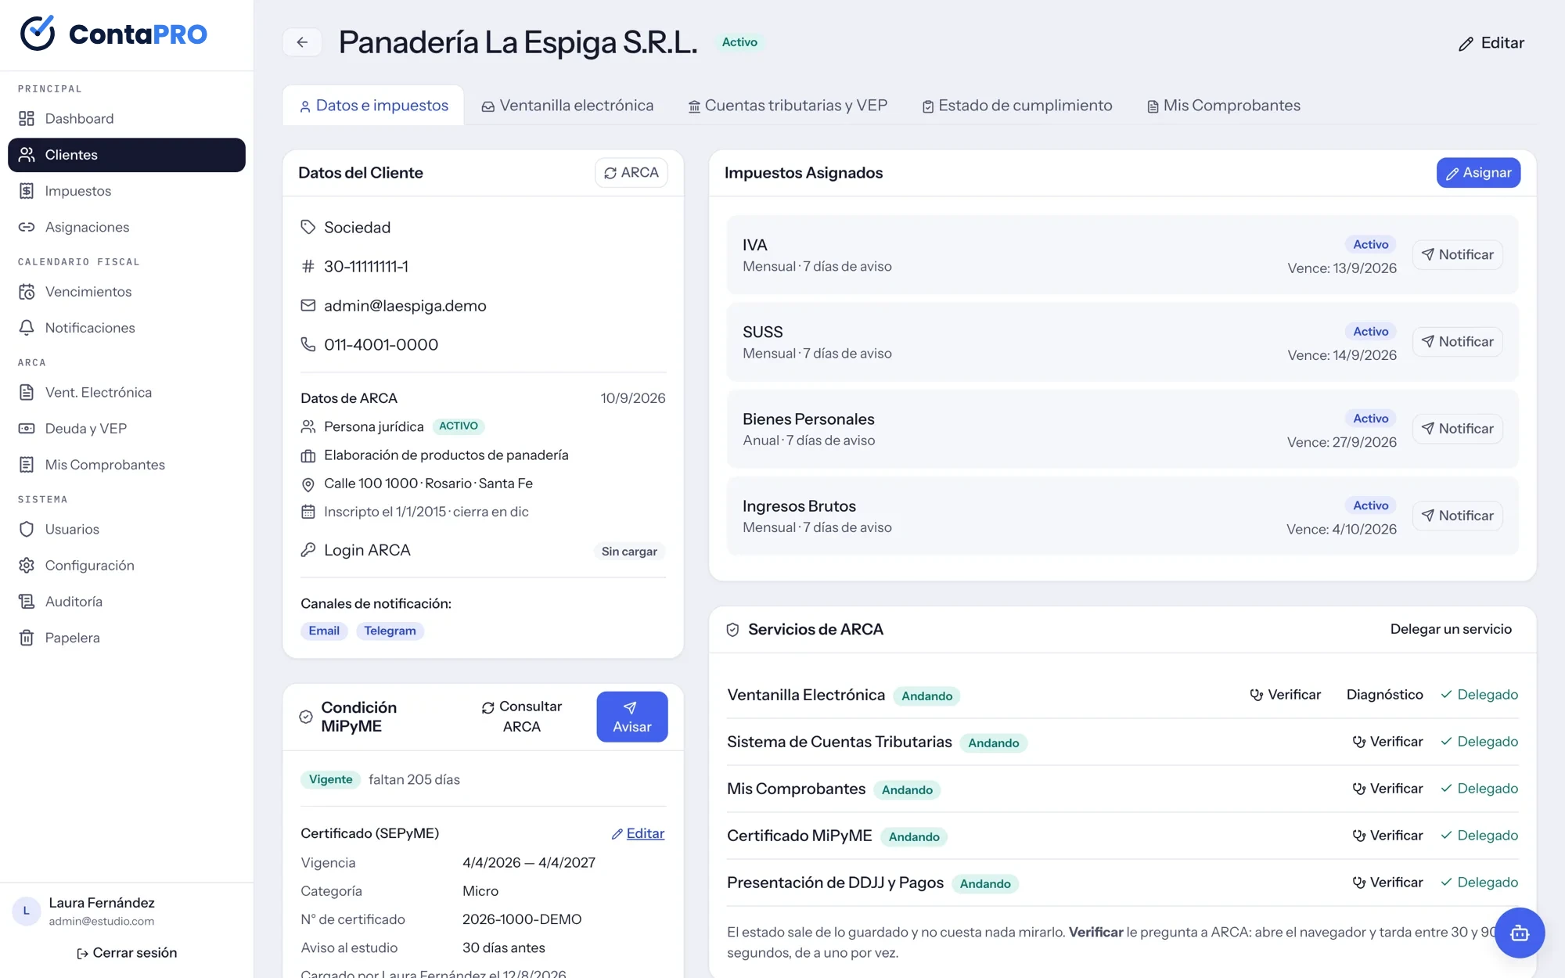Click Cerrar sesión to log out
The width and height of the screenshot is (1565, 978).
coord(127,953)
